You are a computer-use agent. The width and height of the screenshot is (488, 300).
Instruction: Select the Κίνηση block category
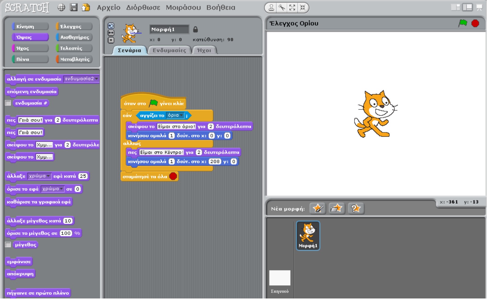click(x=30, y=27)
